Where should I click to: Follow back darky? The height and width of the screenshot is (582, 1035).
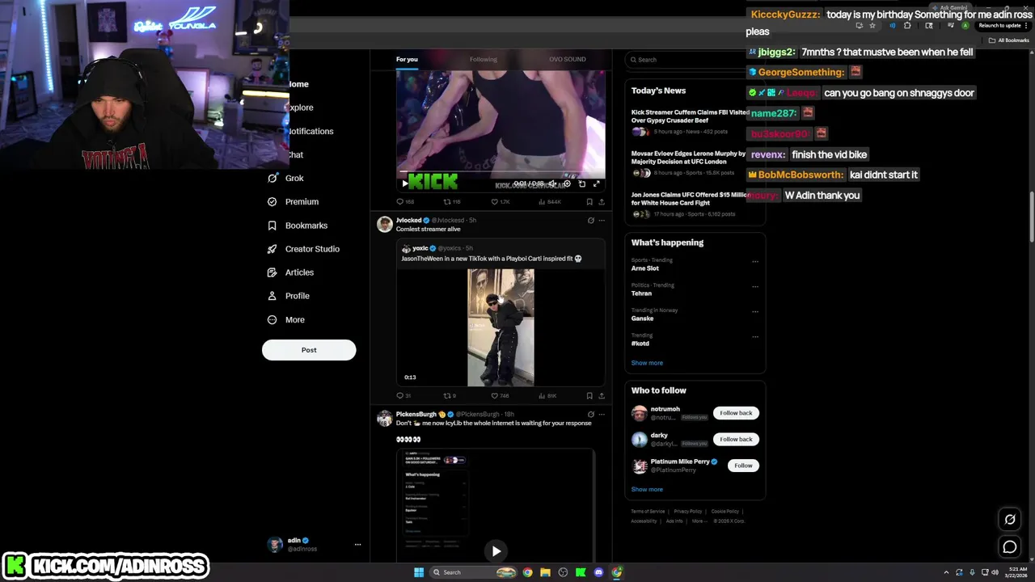pyautogui.click(x=736, y=439)
